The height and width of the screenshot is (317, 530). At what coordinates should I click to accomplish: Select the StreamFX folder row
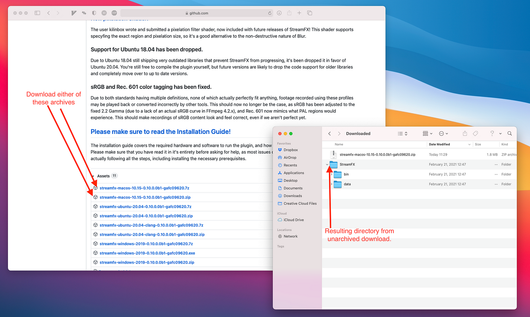[419, 165]
